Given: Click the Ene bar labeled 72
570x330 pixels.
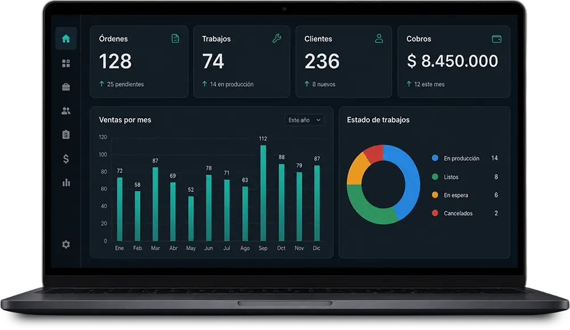Looking at the screenshot, I should click(x=120, y=209).
